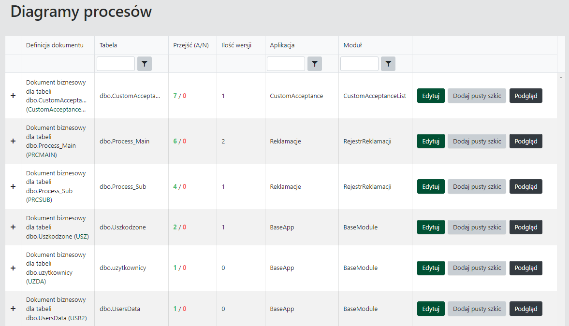Viewport: 569px width, 326px height.
Task: Click the Moduł filter input
Action: pyautogui.click(x=359, y=64)
